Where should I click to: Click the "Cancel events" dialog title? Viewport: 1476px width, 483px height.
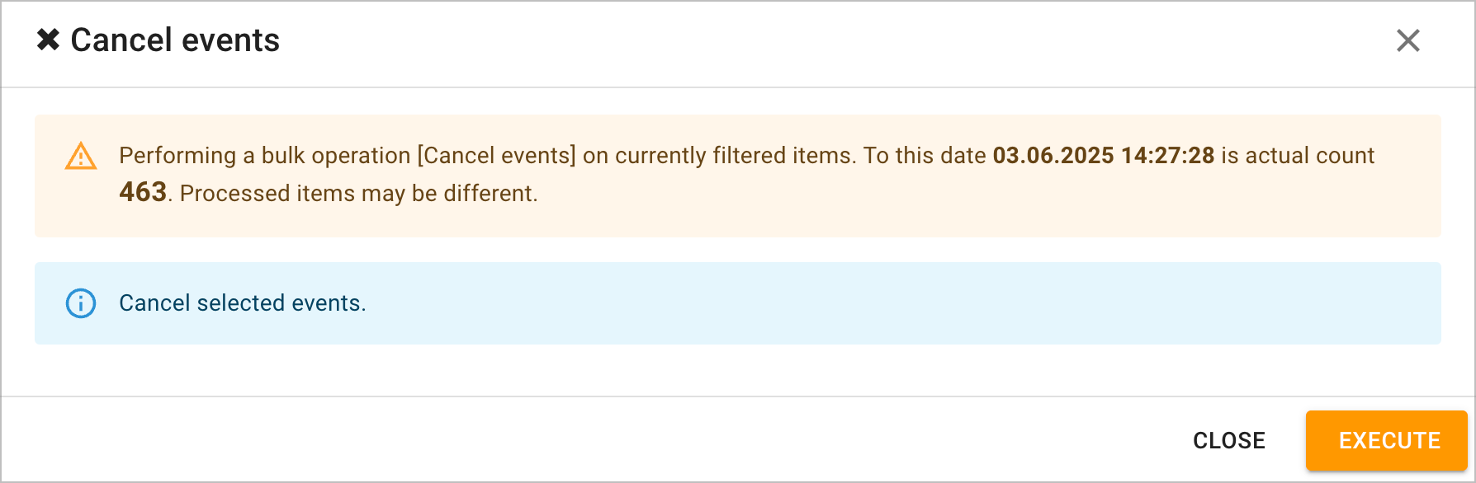pos(175,40)
